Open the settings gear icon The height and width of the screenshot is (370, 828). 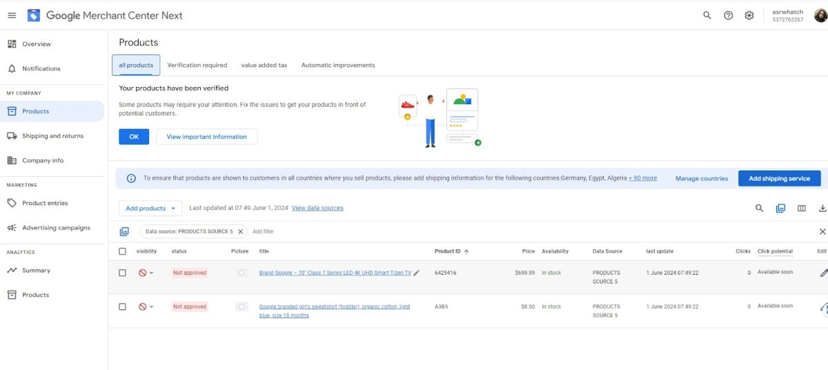pos(749,15)
